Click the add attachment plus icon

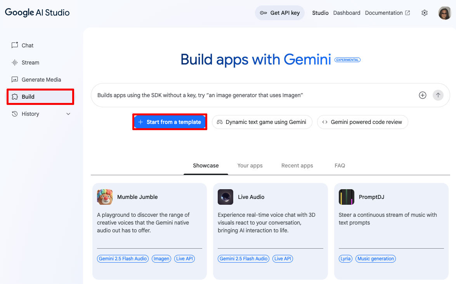(x=423, y=95)
